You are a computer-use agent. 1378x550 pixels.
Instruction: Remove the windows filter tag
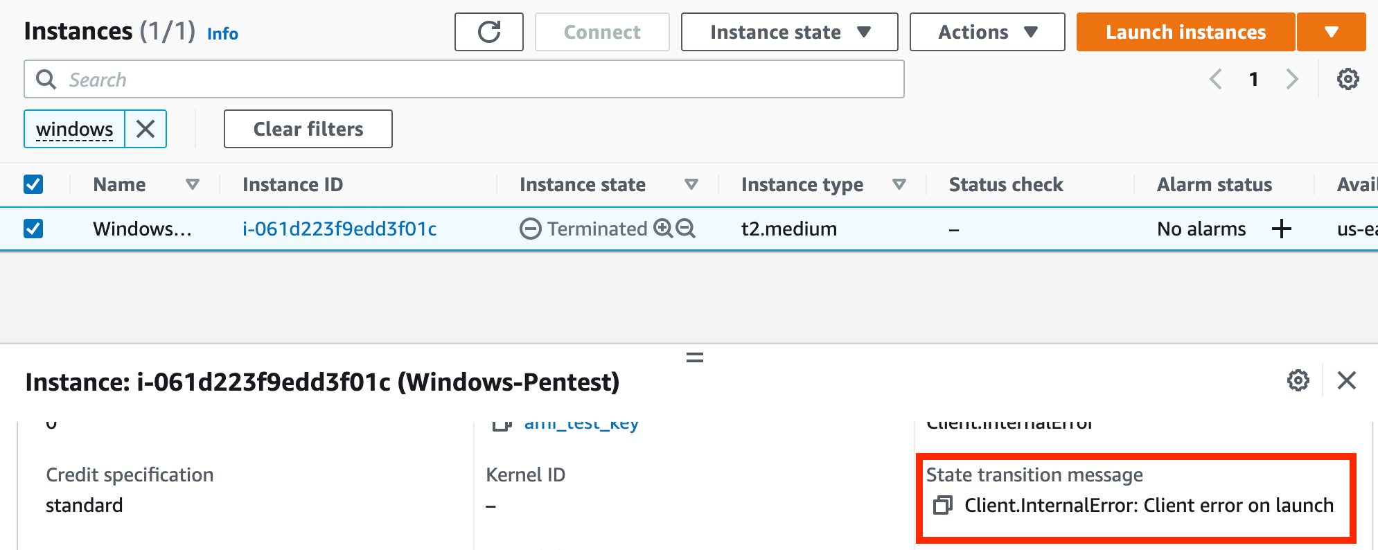point(145,129)
